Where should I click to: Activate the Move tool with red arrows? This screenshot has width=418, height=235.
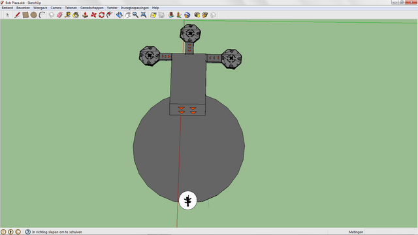93,15
